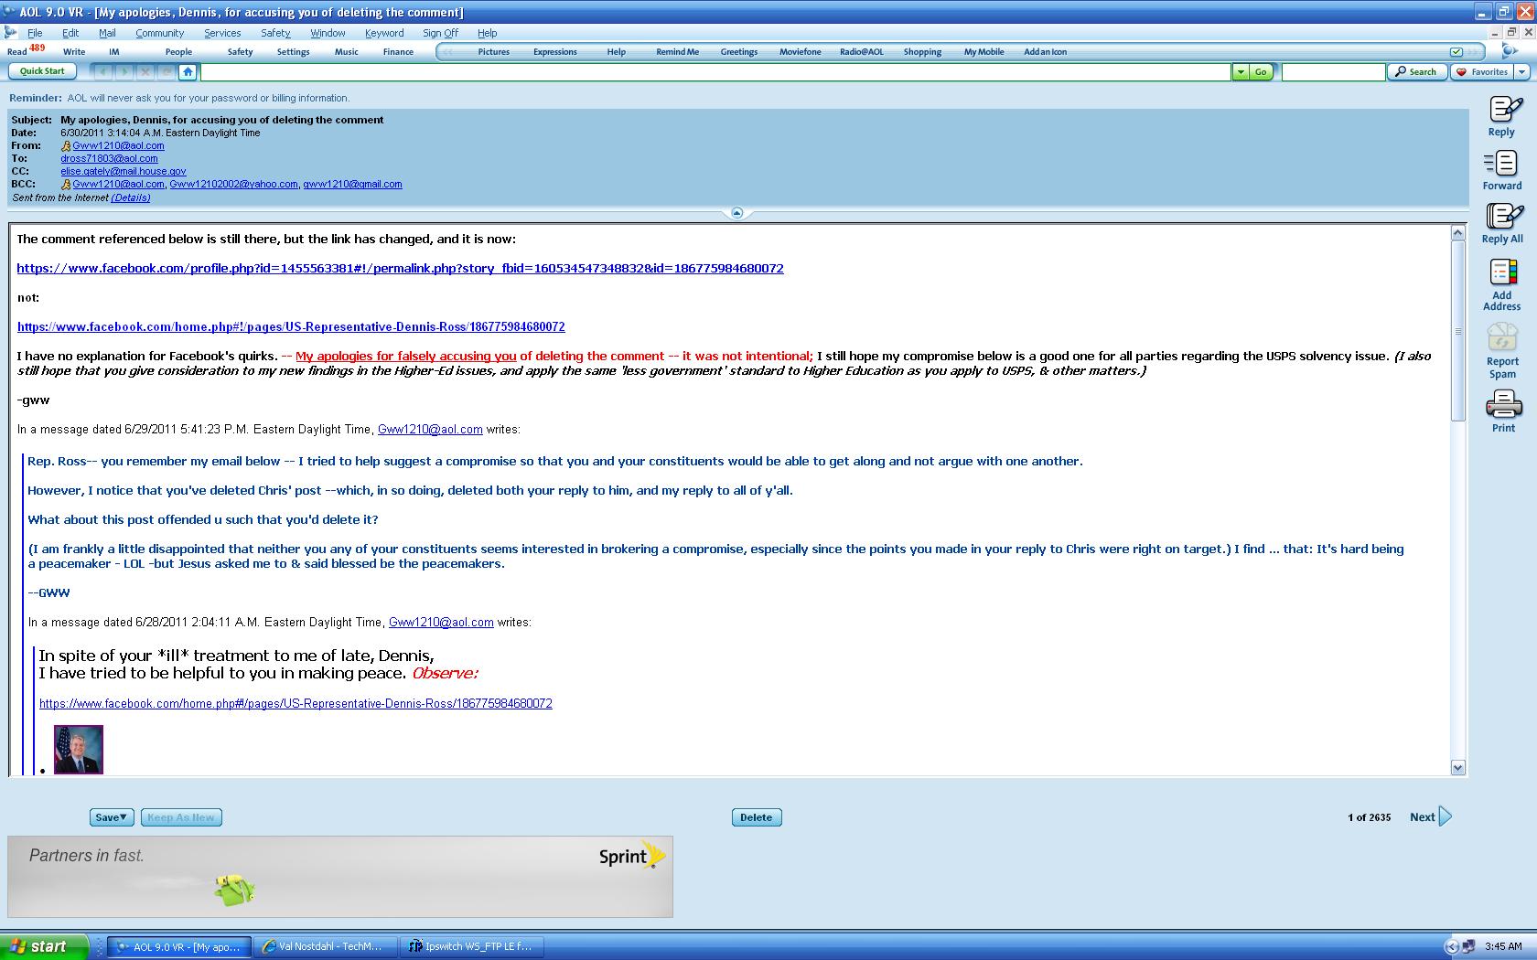
Task: Open the address bar history dropdown
Action: (x=1241, y=71)
